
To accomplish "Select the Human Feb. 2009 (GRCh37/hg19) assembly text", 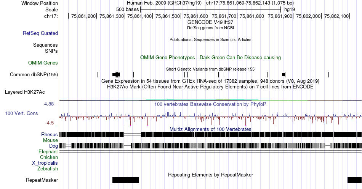I will coord(164,3).
